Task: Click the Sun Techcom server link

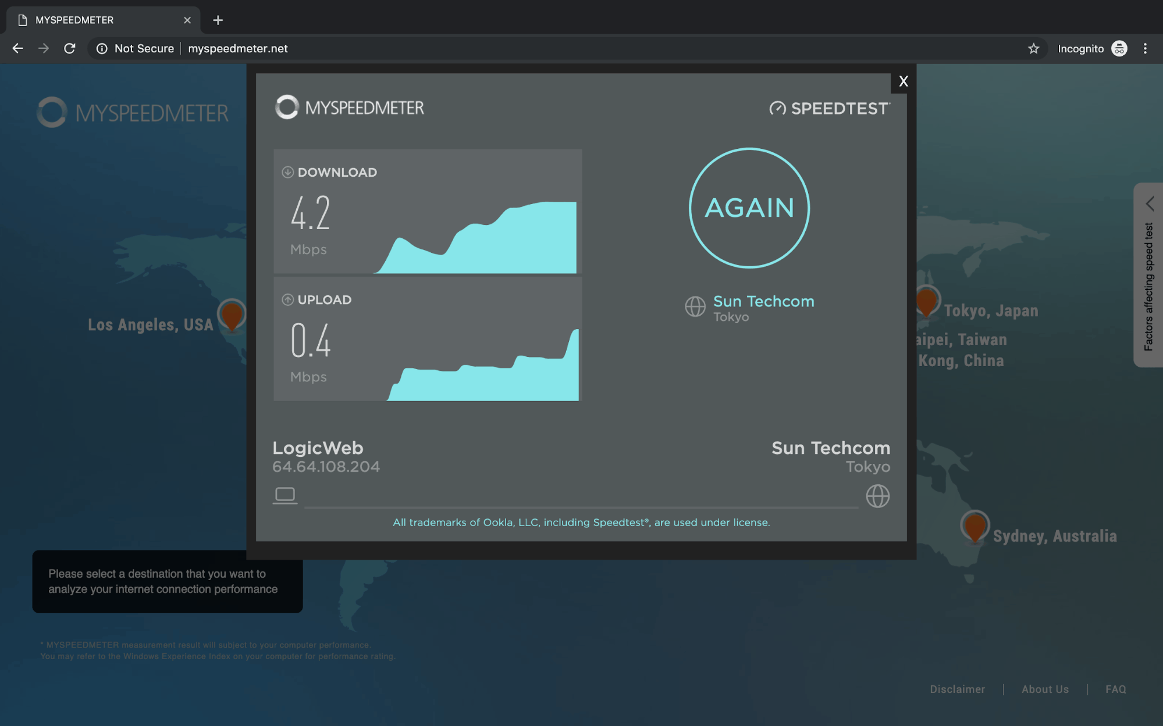Action: pos(763,301)
